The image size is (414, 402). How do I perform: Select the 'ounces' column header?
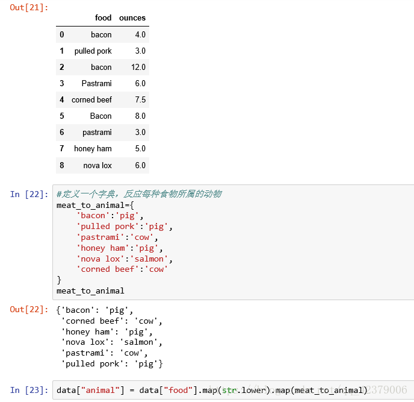(x=132, y=17)
